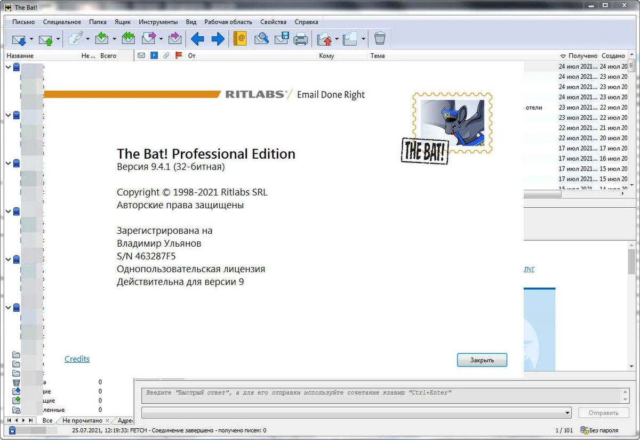
Task: Open the Специальное menu
Action: (62, 22)
